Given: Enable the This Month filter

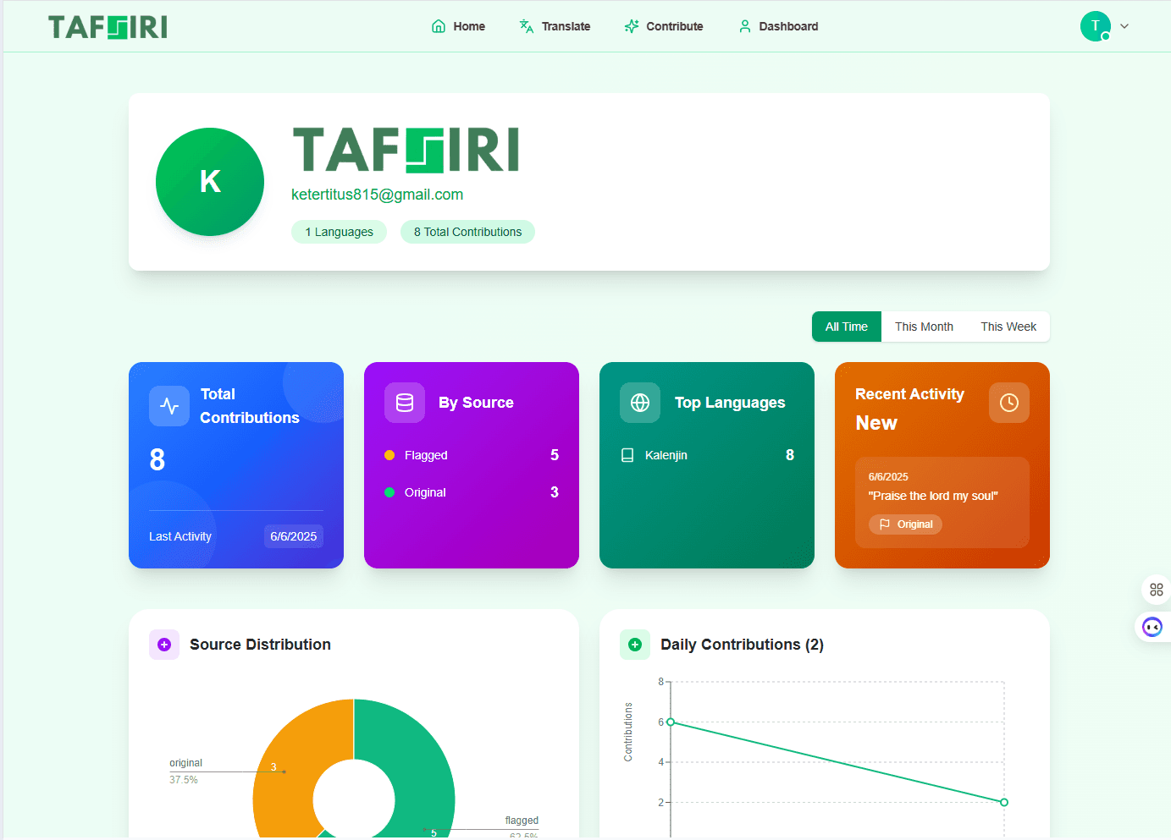Looking at the screenshot, I should 924,327.
